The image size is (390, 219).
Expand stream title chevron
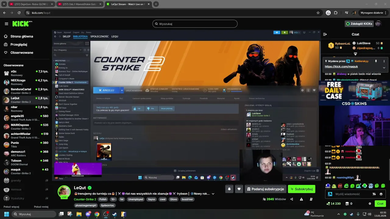click(213, 194)
